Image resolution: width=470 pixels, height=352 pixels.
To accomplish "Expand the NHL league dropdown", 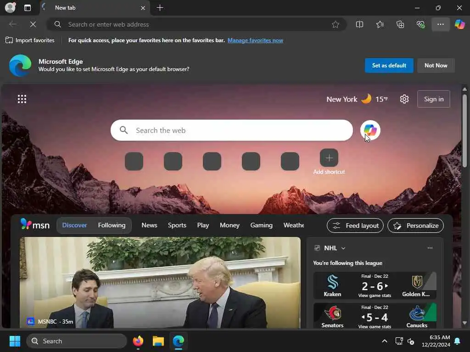I will point(343,248).
